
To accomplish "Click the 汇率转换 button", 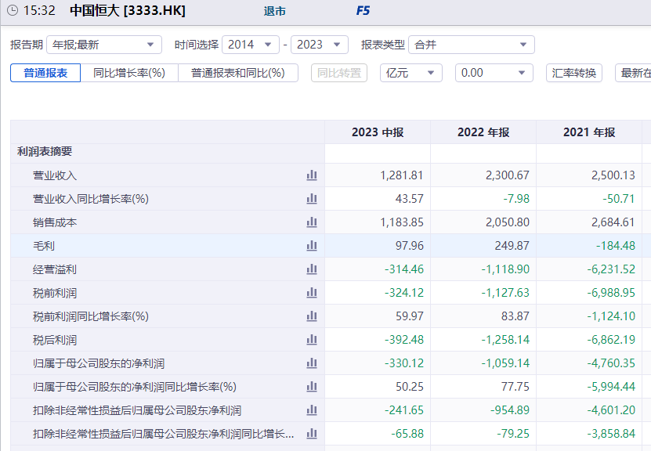I will pos(574,73).
